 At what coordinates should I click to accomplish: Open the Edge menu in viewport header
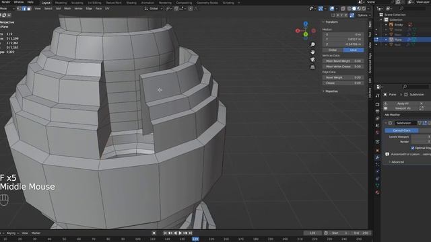(89, 9)
